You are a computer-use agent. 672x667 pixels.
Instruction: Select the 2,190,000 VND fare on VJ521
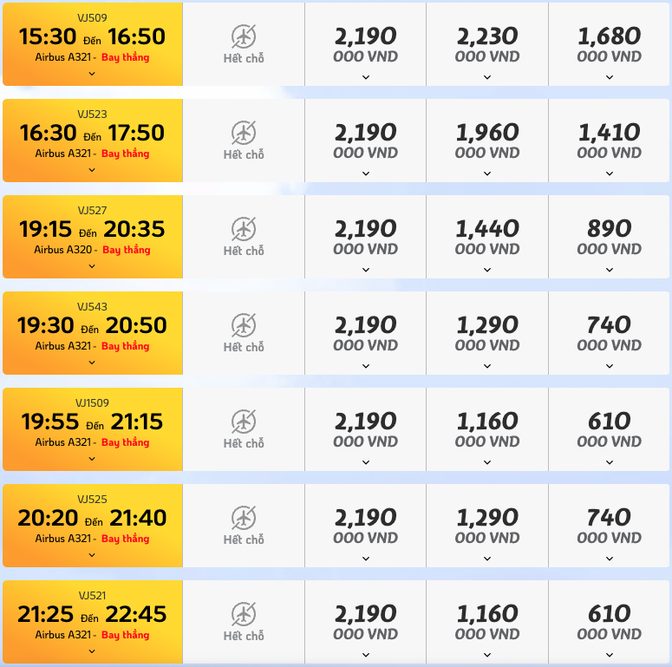pos(366,622)
